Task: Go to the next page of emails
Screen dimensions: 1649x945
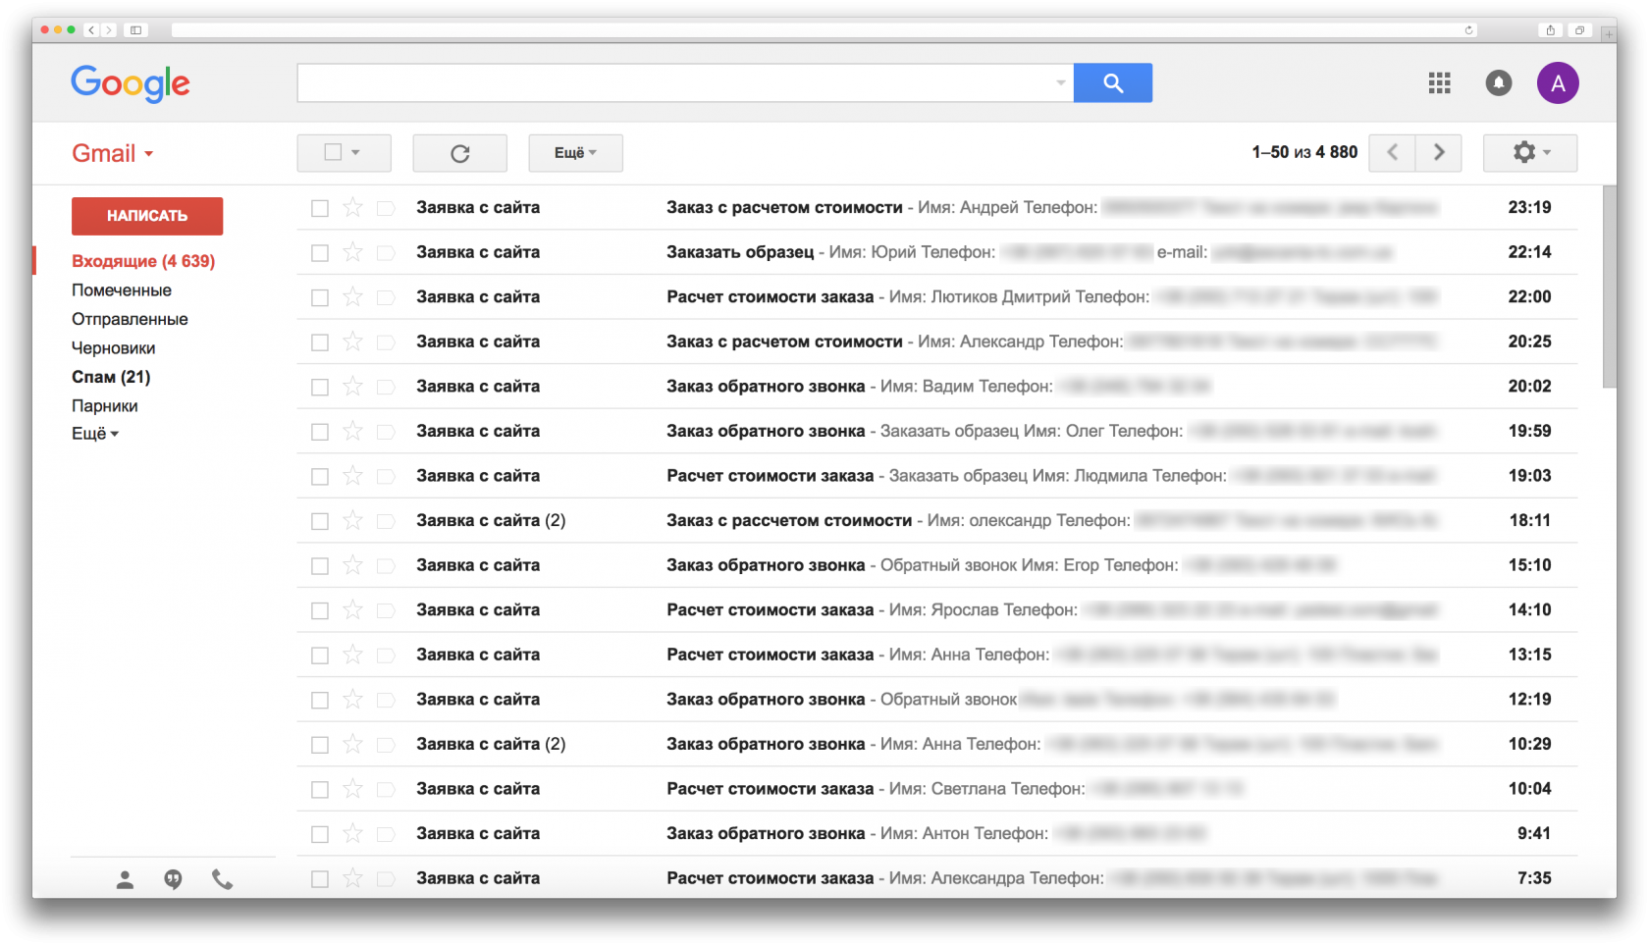Action: click(1439, 152)
